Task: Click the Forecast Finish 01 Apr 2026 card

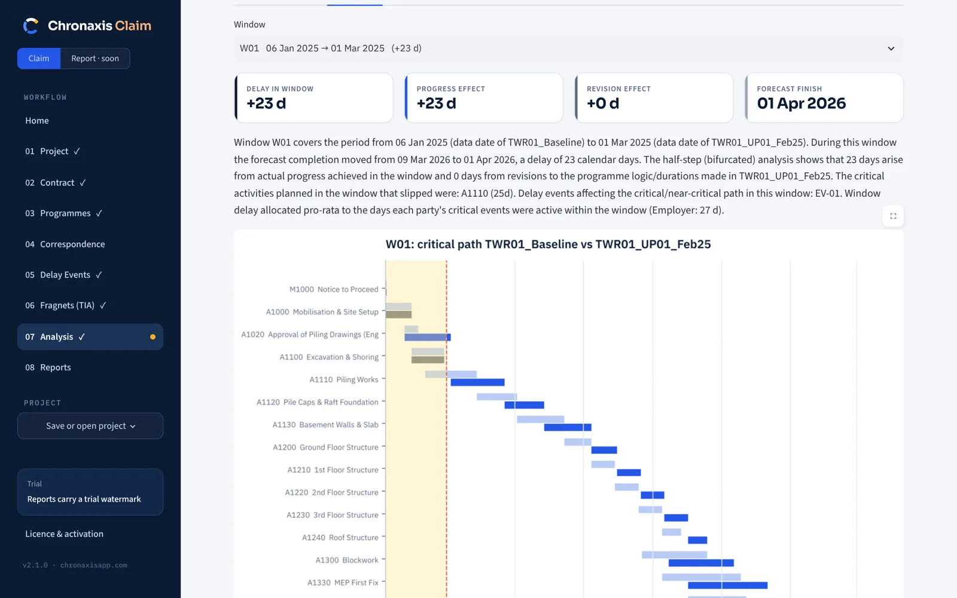Action: coord(824,97)
